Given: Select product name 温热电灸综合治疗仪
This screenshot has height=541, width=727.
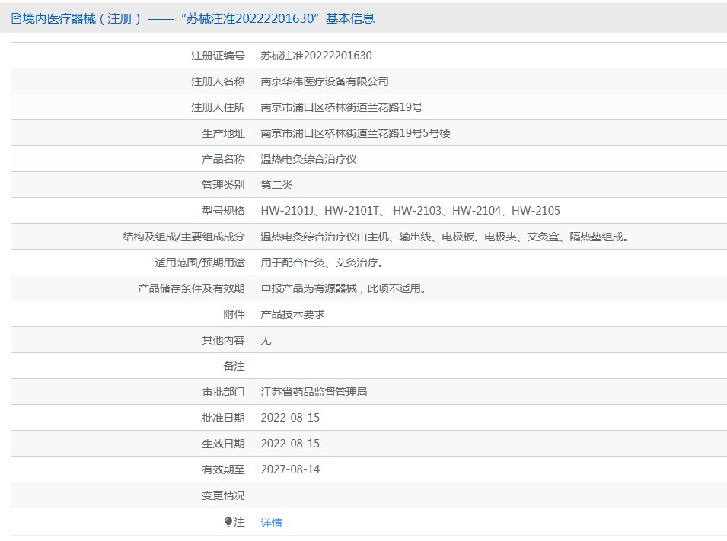Looking at the screenshot, I should [x=308, y=159].
